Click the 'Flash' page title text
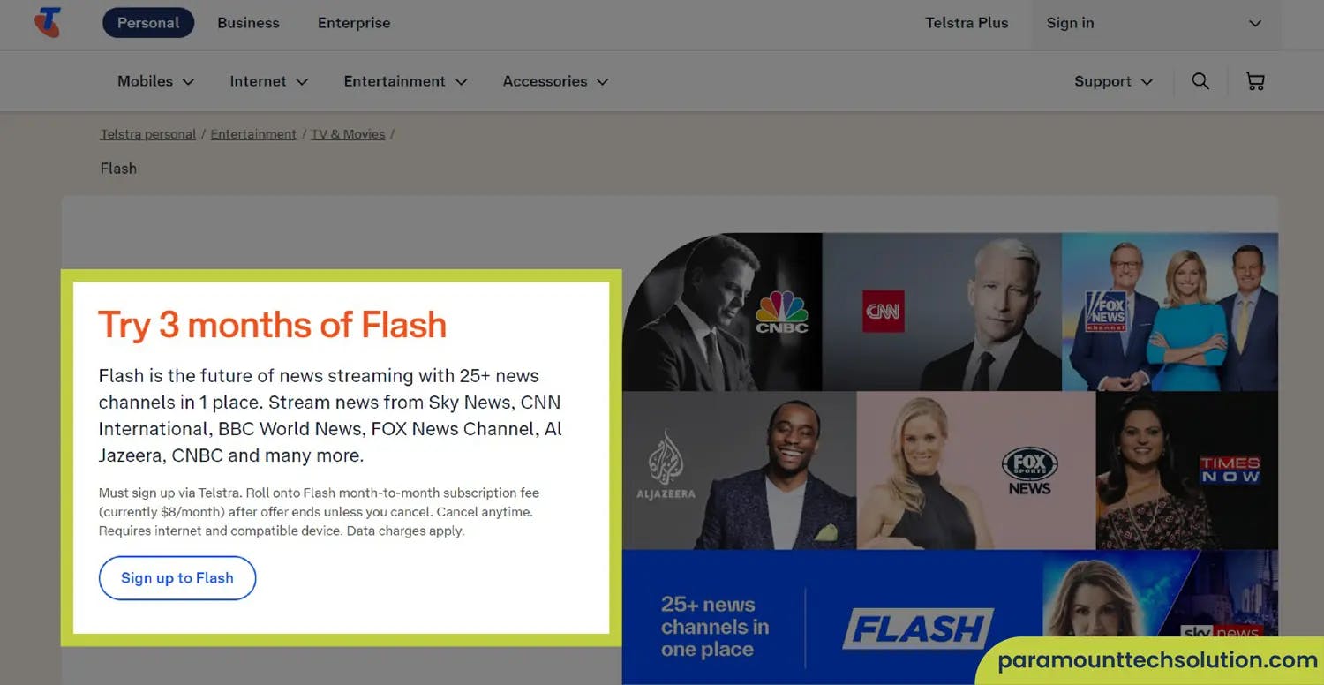1324x685 pixels. point(118,169)
